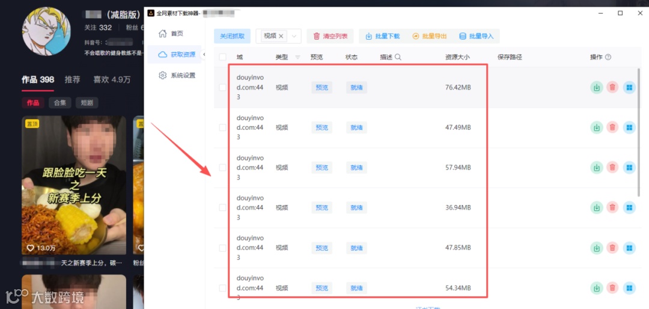Screen dimensions: 649x309
Task: Select the Douyin 合集 filter chip
Action: pyautogui.click(x=60, y=103)
